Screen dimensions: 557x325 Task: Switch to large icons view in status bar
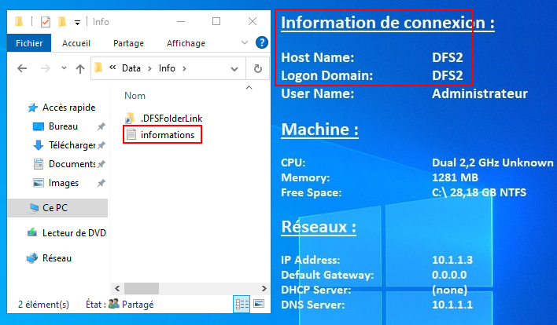[258, 304]
